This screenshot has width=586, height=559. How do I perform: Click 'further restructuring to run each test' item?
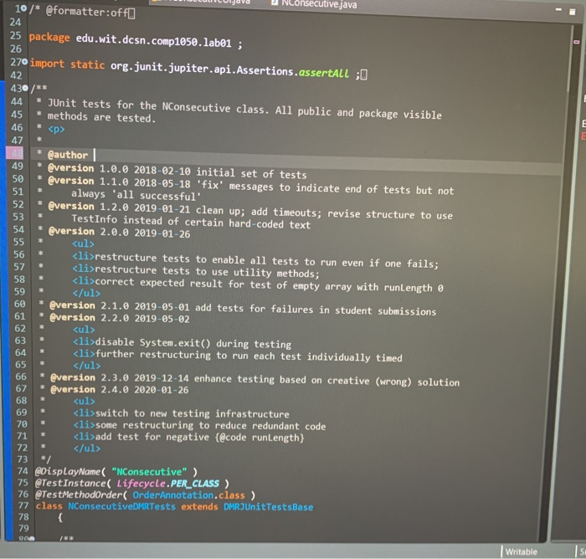click(237, 356)
